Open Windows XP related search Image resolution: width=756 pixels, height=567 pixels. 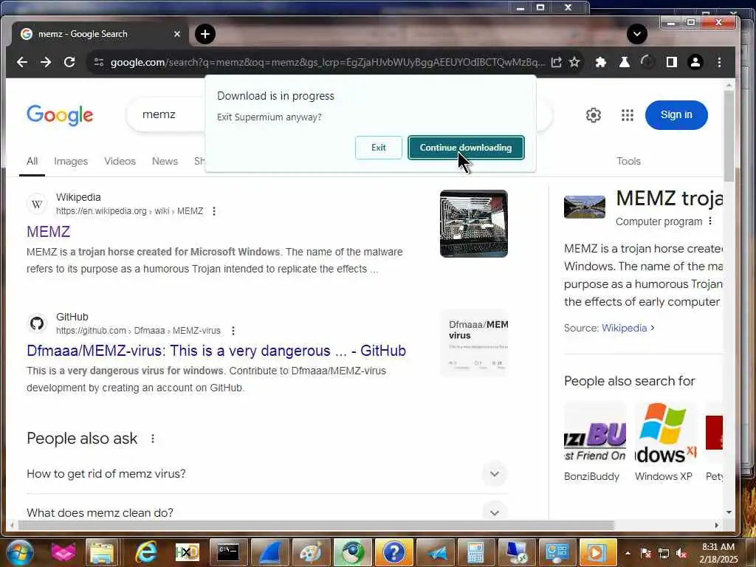tap(665, 442)
